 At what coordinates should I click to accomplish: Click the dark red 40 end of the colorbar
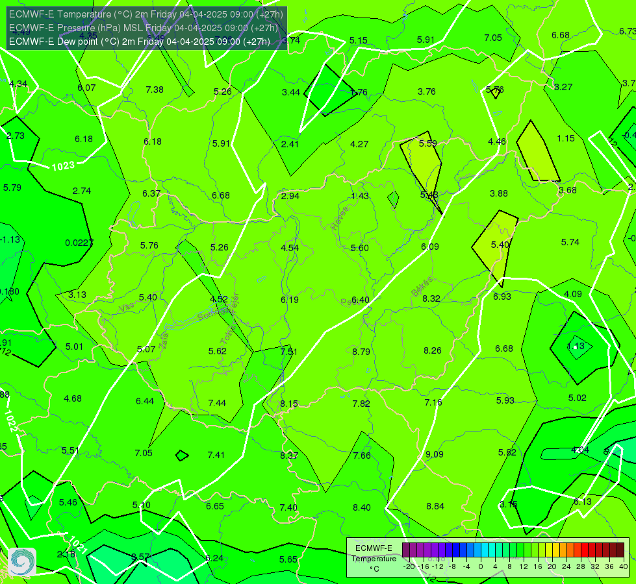620,550
